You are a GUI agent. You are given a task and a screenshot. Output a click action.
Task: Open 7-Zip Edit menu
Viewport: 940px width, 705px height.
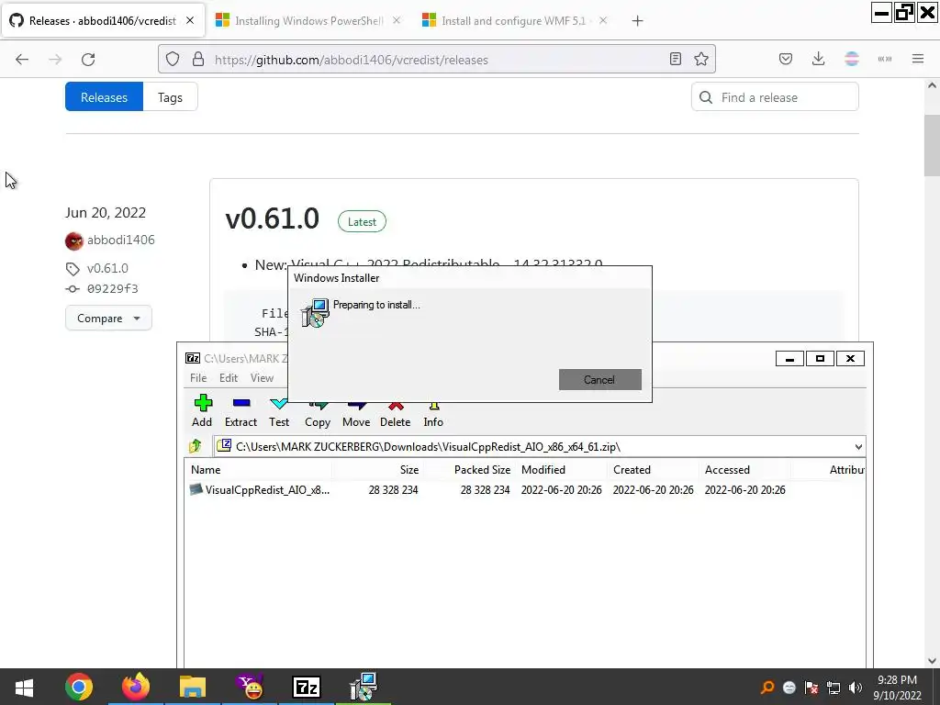tap(229, 377)
